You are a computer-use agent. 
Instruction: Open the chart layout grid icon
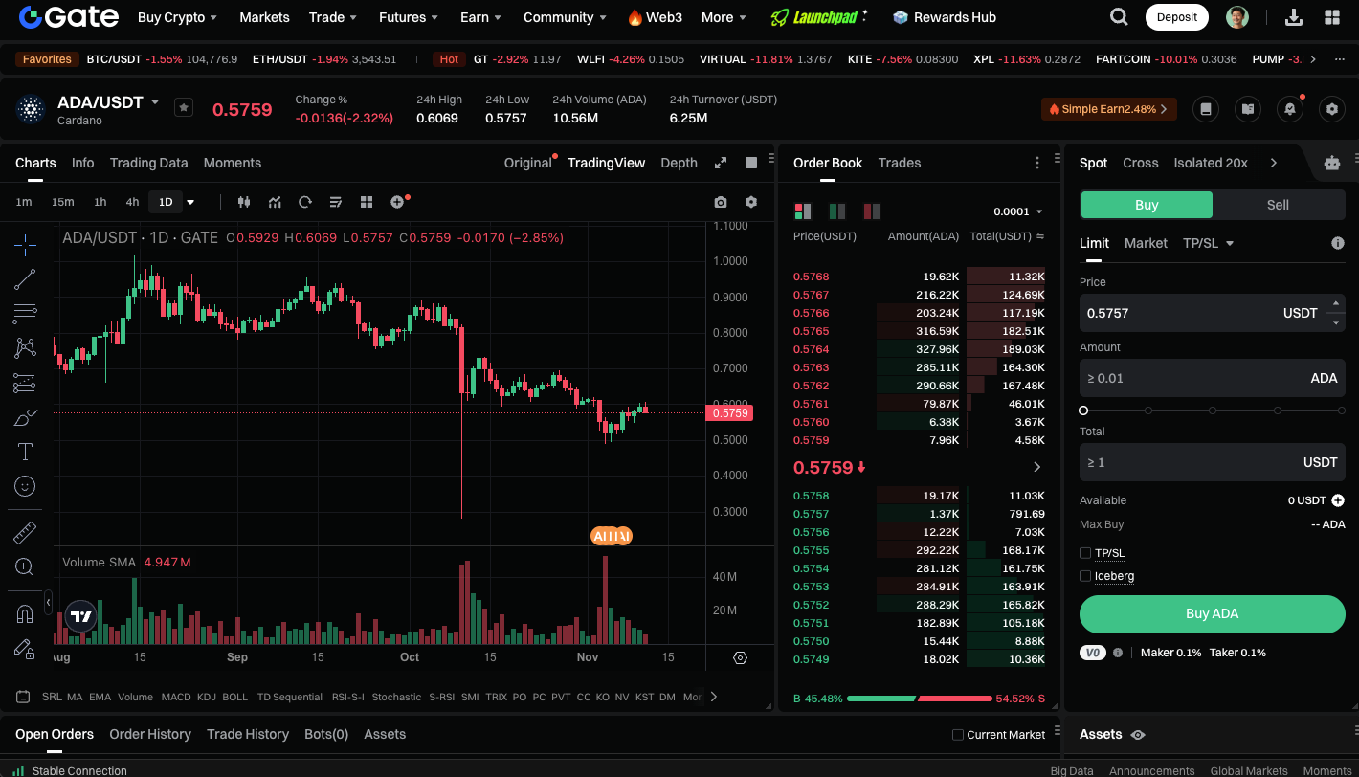pyautogui.click(x=366, y=202)
